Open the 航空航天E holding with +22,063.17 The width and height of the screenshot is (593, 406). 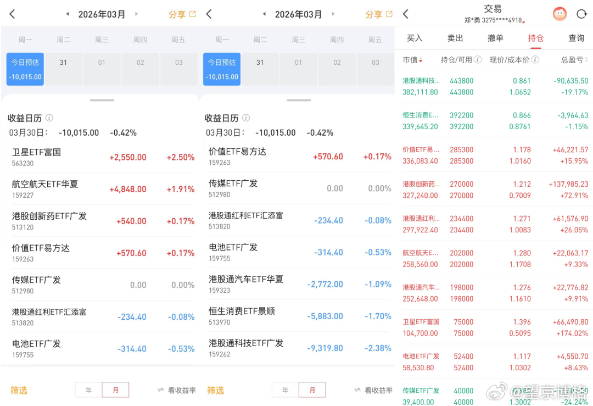pos(495,258)
